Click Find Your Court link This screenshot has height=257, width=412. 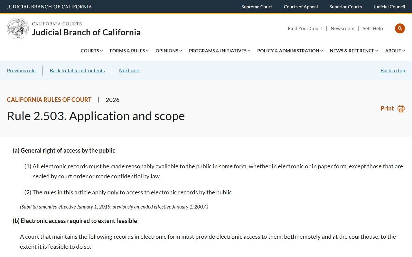pos(305,29)
